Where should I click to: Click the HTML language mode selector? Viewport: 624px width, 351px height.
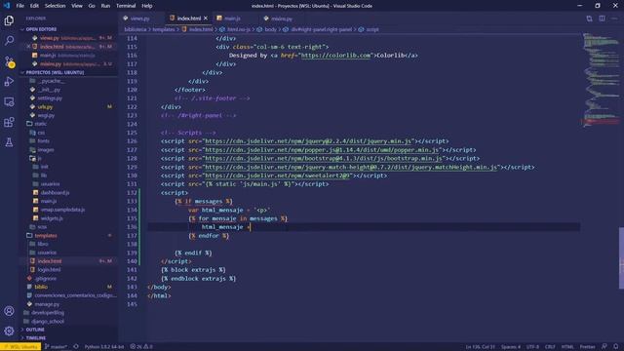pos(567,347)
